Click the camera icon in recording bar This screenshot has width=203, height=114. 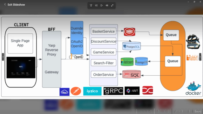pos(181,111)
